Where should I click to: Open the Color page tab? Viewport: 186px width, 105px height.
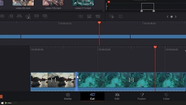(x=166, y=97)
